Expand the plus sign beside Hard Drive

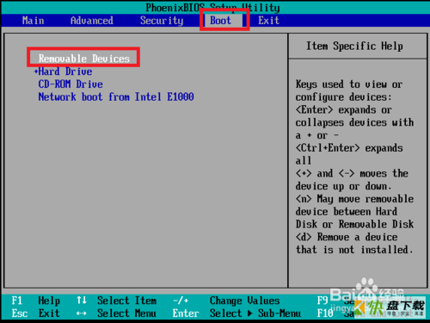[x=36, y=71]
